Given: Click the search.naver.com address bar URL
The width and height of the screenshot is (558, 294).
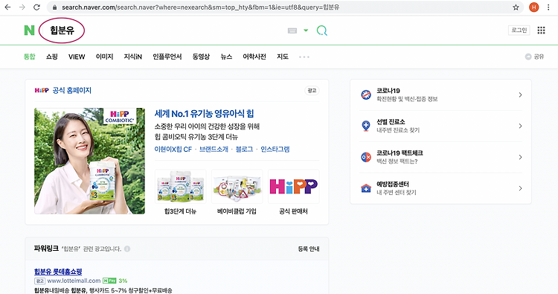Looking at the screenshot, I should coord(200,7).
